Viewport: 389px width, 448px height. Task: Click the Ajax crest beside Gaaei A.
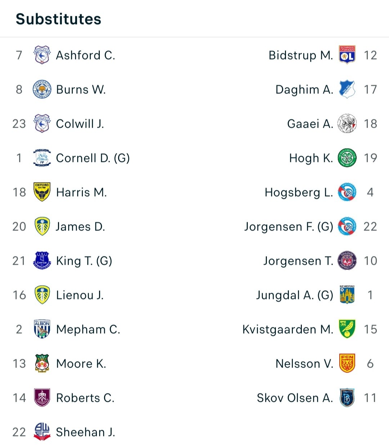click(x=347, y=124)
